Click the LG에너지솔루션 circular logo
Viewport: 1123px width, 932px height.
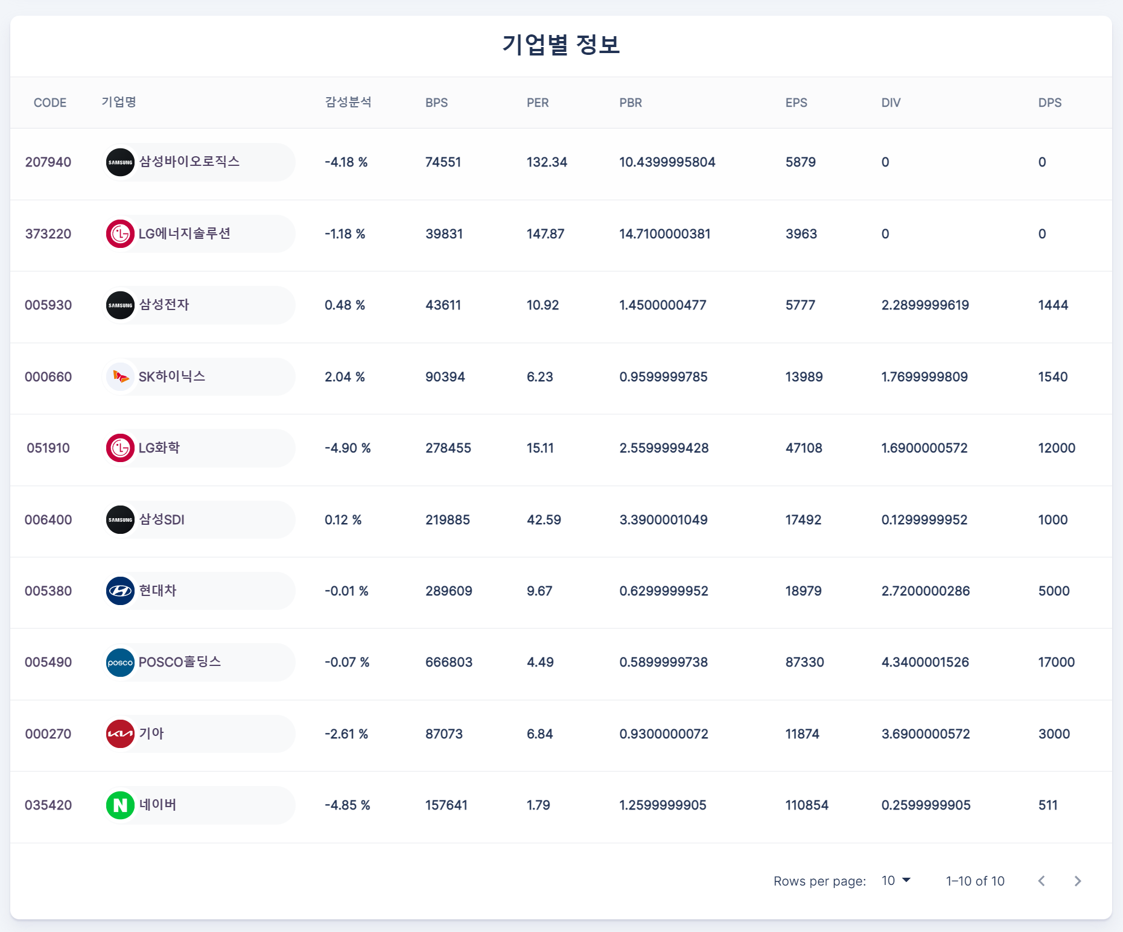[120, 233]
